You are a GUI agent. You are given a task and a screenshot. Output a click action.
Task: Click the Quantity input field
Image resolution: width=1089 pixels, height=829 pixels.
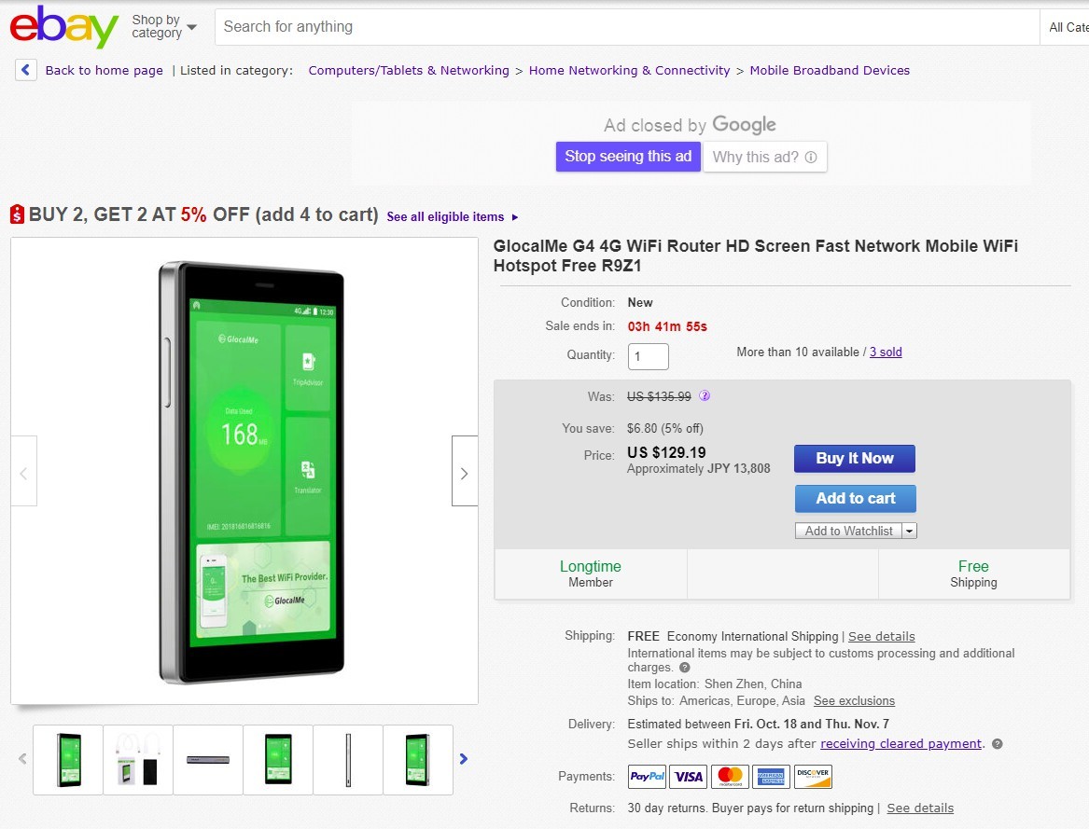pyautogui.click(x=648, y=356)
